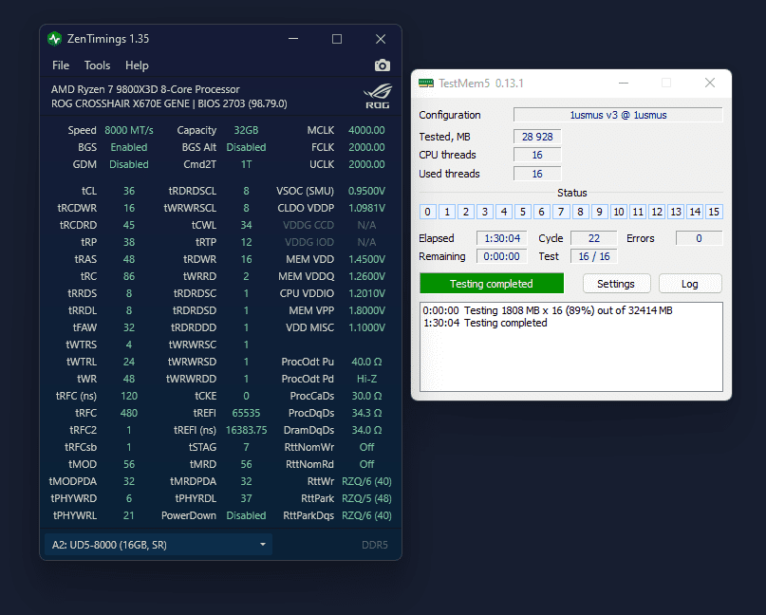Click the tREFI (ns) value 16383.75
Image resolution: width=766 pixels, height=615 pixels.
[246, 430]
